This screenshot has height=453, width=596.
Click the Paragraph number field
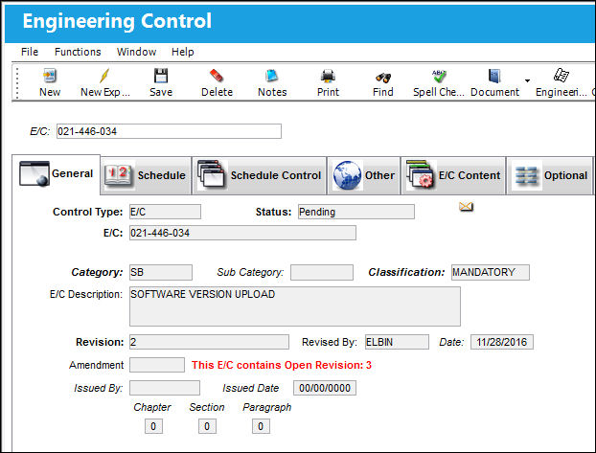(x=261, y=426)
